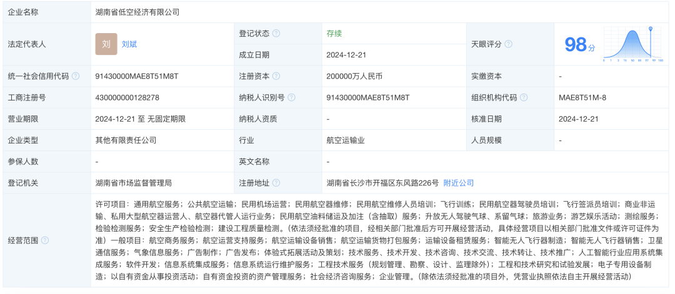Click the help icon next to 经营范围
Image resolution: width=675 pixels, height=294 pixels.
45,240
